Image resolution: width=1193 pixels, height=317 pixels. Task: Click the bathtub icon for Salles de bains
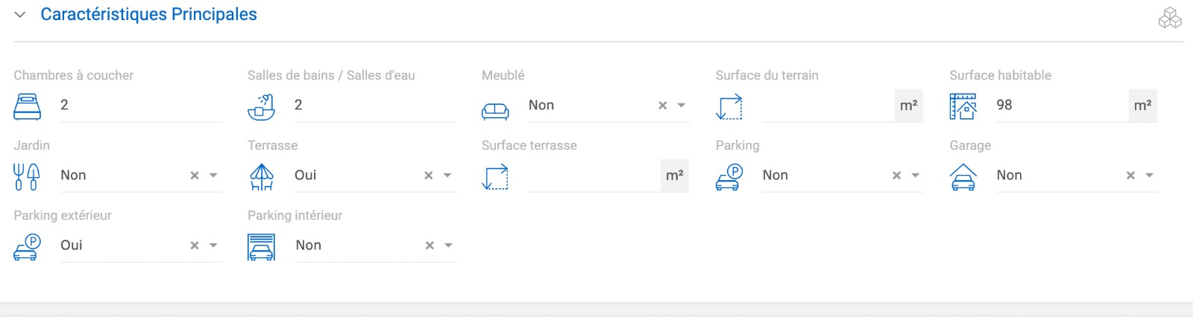click(262, 106)
